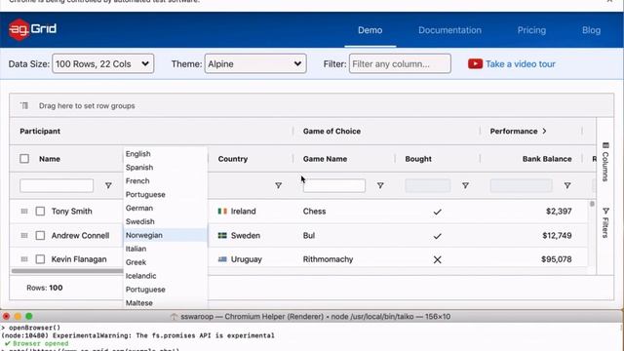
Task: Select Maltese in the language list
Action: [x=139, y=303]
